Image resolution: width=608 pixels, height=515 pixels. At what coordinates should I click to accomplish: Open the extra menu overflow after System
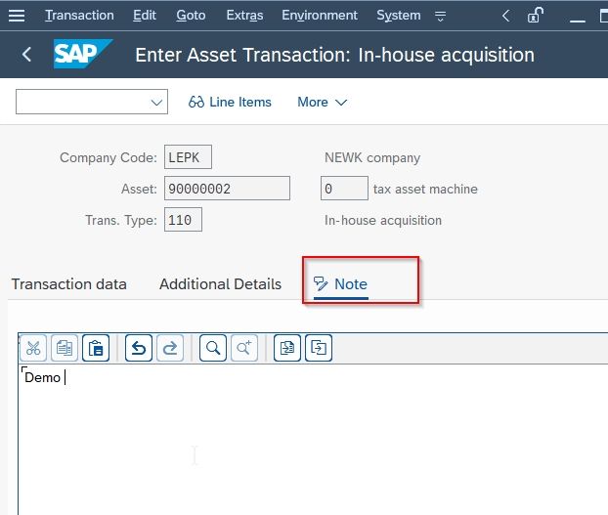coord(440,16)
